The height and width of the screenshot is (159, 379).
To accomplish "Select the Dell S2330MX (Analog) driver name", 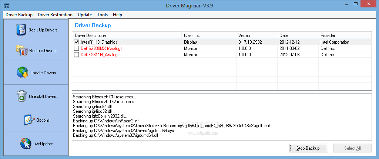I will pyautogui.click(x=101, y=48).
